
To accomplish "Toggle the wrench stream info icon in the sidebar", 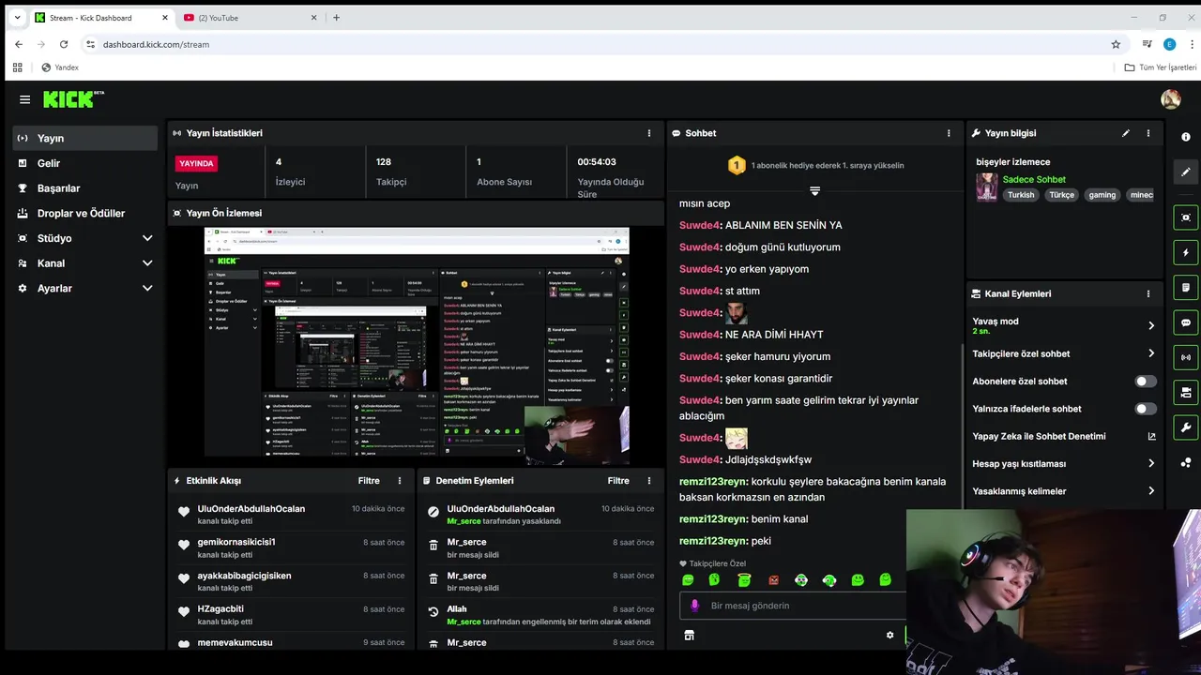I will point(1186,427).
